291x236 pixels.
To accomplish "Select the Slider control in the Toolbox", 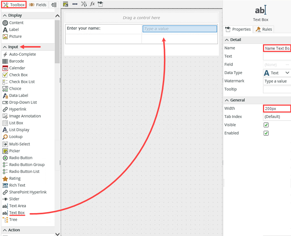I will tap(11, 199).
